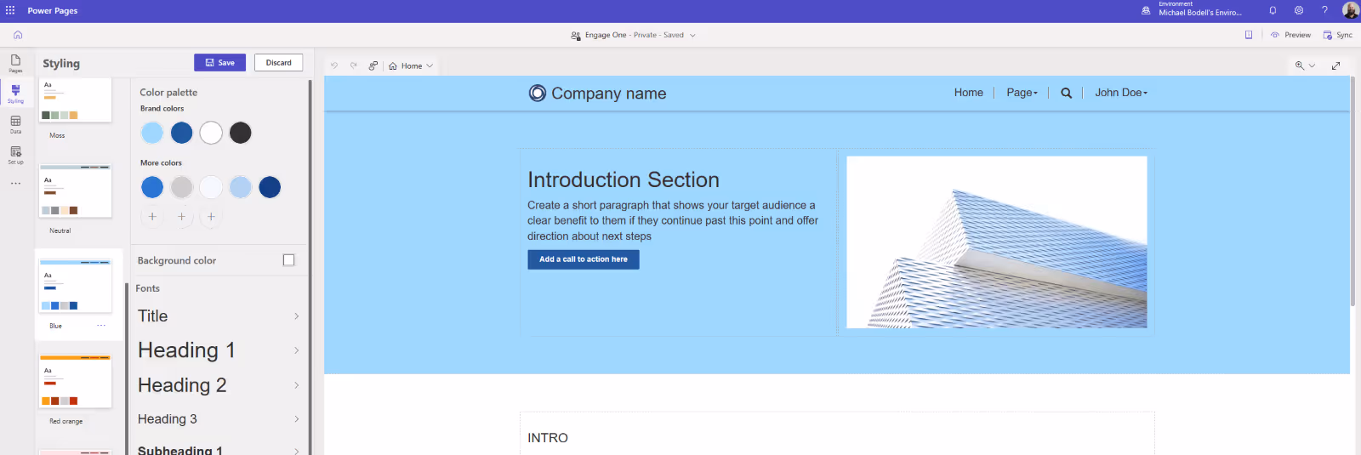This screenshot has height=455, width=1361.
Task: Choose the Neutral theme thumbnail
Action: pyautogui.click(x=76, y=191)
